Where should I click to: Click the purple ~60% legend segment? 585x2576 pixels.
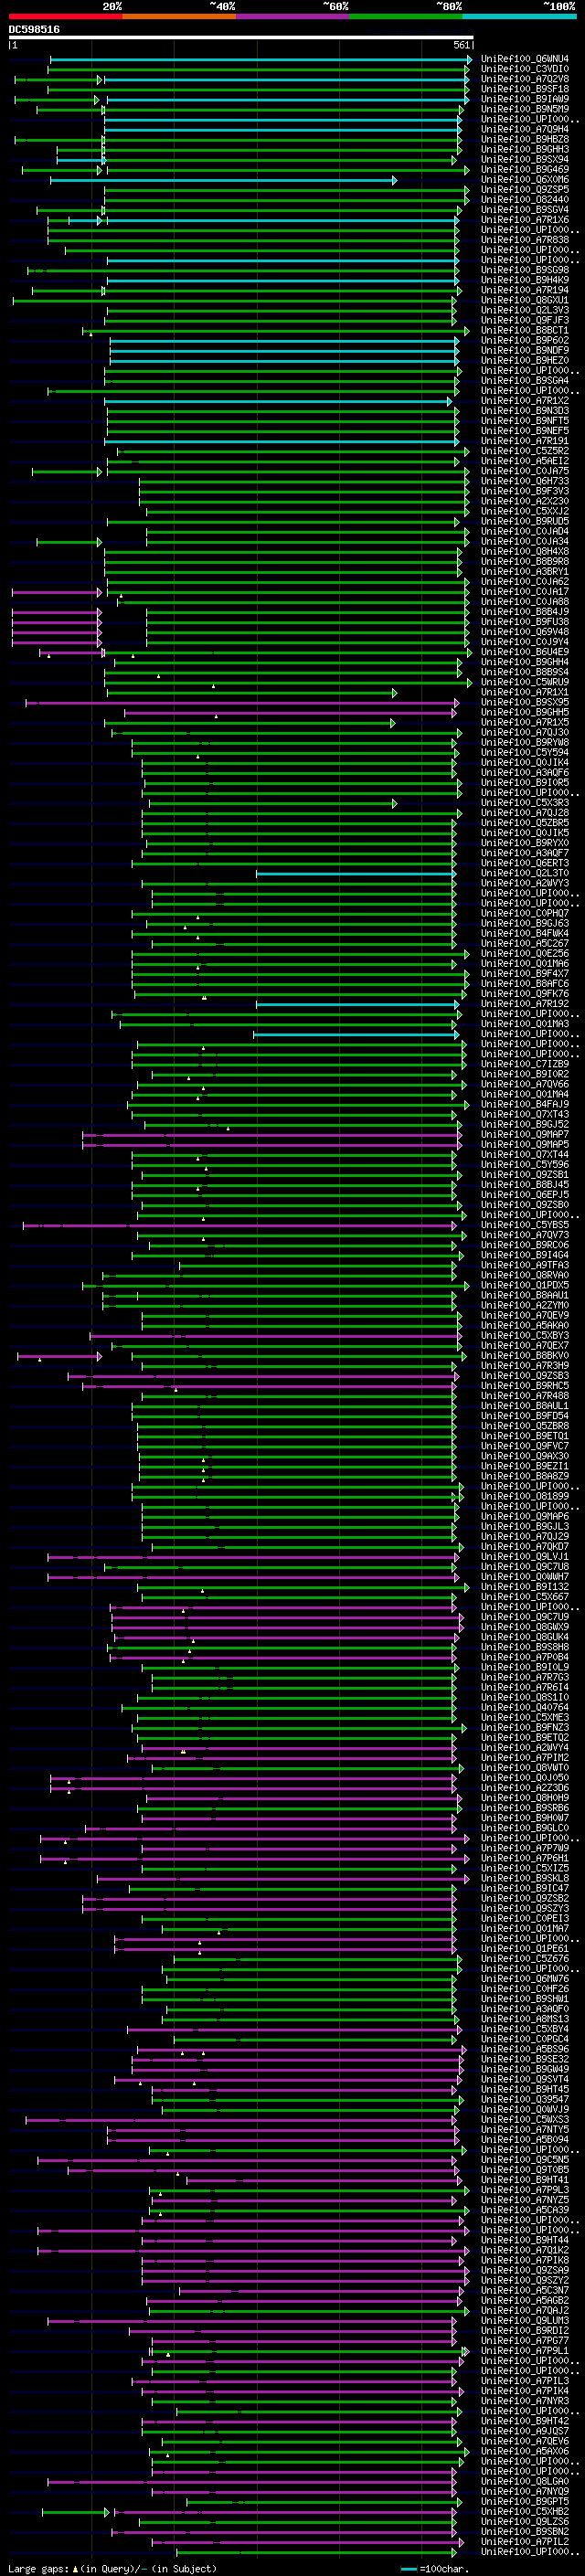292,16
